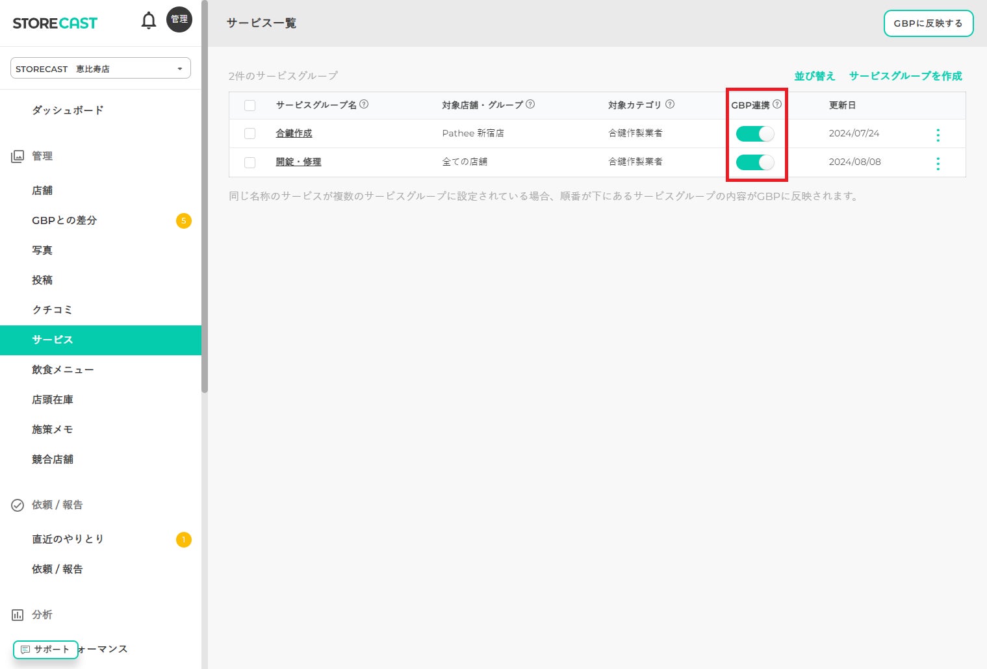Click the sidebar vertical scrollbar

click(205, 197)
